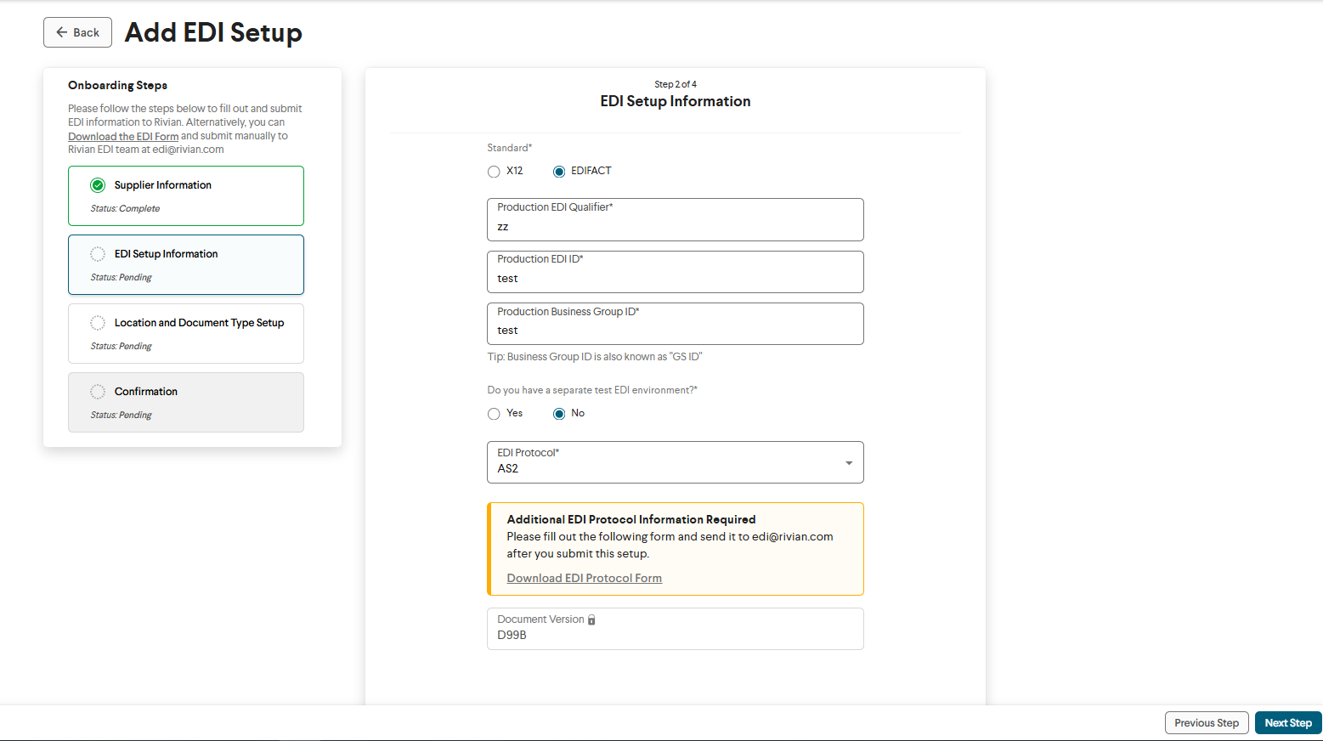The width and height of the screenshot is (1323, 741).
Task: Click the Download EDI Protocol Form link
Action: tap(584, 578)
